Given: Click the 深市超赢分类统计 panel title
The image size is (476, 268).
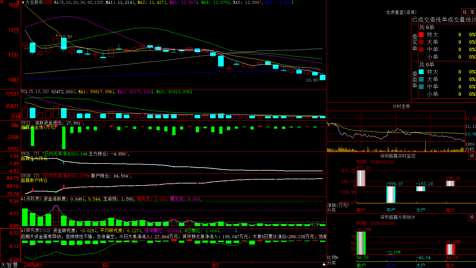Looking at the screenshot, I should [398, 217].
